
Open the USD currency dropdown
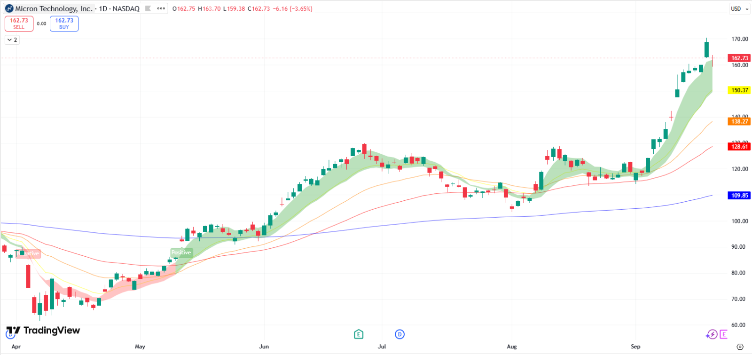[739, 8]
